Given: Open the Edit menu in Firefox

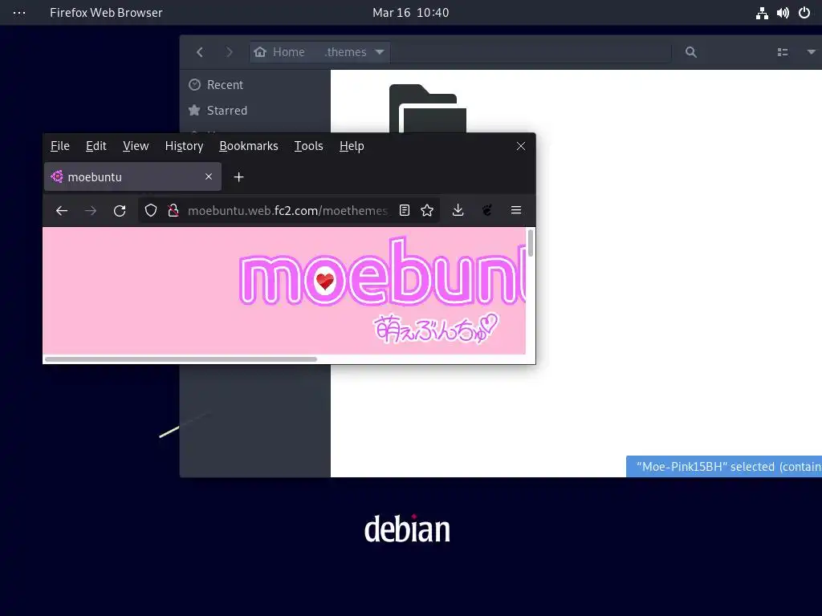Looking at the screenshot, I should pyautogui.click(x=96, y=146).
